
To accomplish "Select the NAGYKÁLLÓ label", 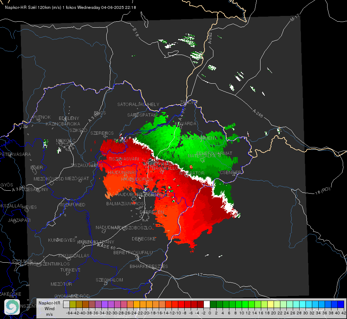I will 165,168.
